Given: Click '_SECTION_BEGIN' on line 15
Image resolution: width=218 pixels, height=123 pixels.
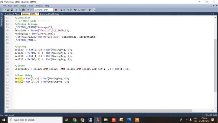Looking at the screenshot, I should [x=25, y=27].
